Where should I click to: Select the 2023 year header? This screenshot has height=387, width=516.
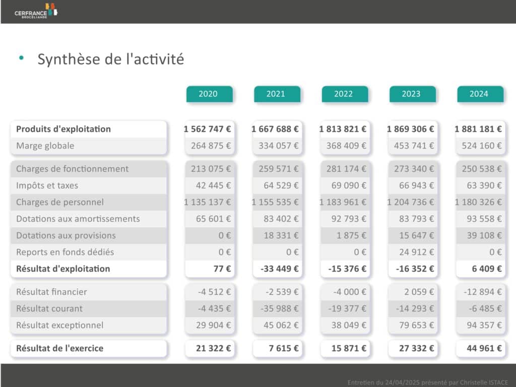pyautogui.click(x=413, y=94)
